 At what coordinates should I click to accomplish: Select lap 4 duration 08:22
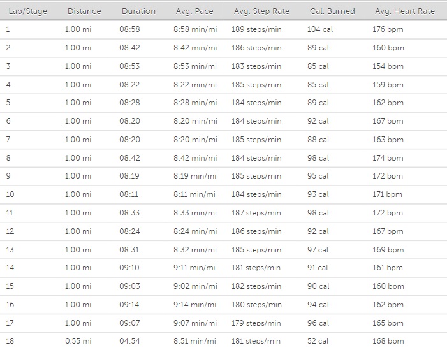point(129,84)
